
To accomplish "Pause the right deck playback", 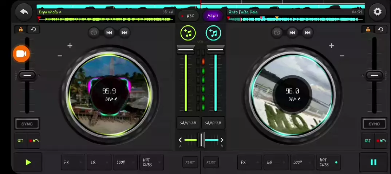I will tap(373, 162).
